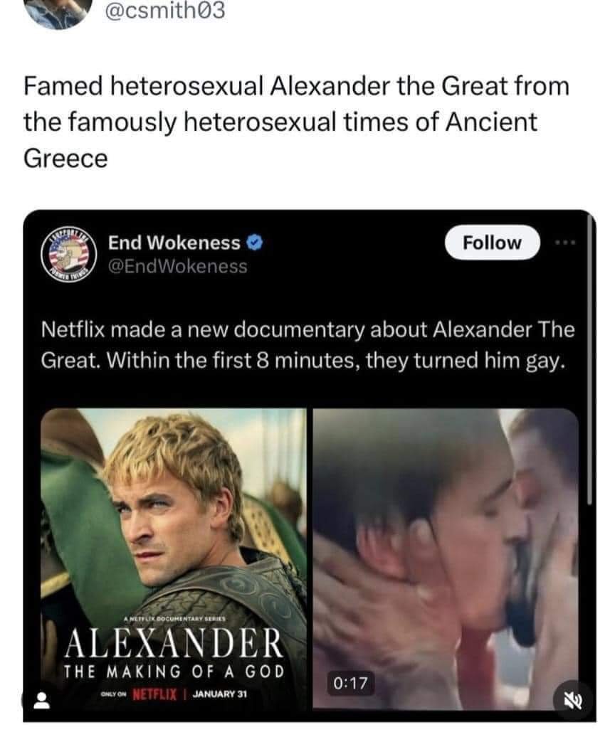Image resolution: width=615 pixels, height=737 pixels.
Task: Follow the End Wokeness account
Action: (x=493, y=243)
